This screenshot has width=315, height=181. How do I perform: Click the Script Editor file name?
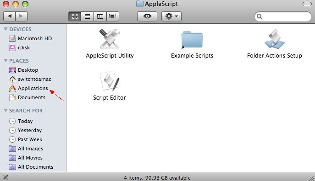[110, 98]
